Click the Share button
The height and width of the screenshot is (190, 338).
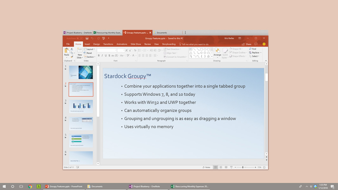(x=247, y=44)
